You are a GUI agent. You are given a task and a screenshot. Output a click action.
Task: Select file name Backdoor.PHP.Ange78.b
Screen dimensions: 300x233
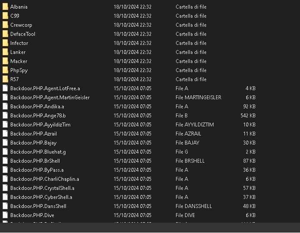pyautogui.click(x=38, y=116)
